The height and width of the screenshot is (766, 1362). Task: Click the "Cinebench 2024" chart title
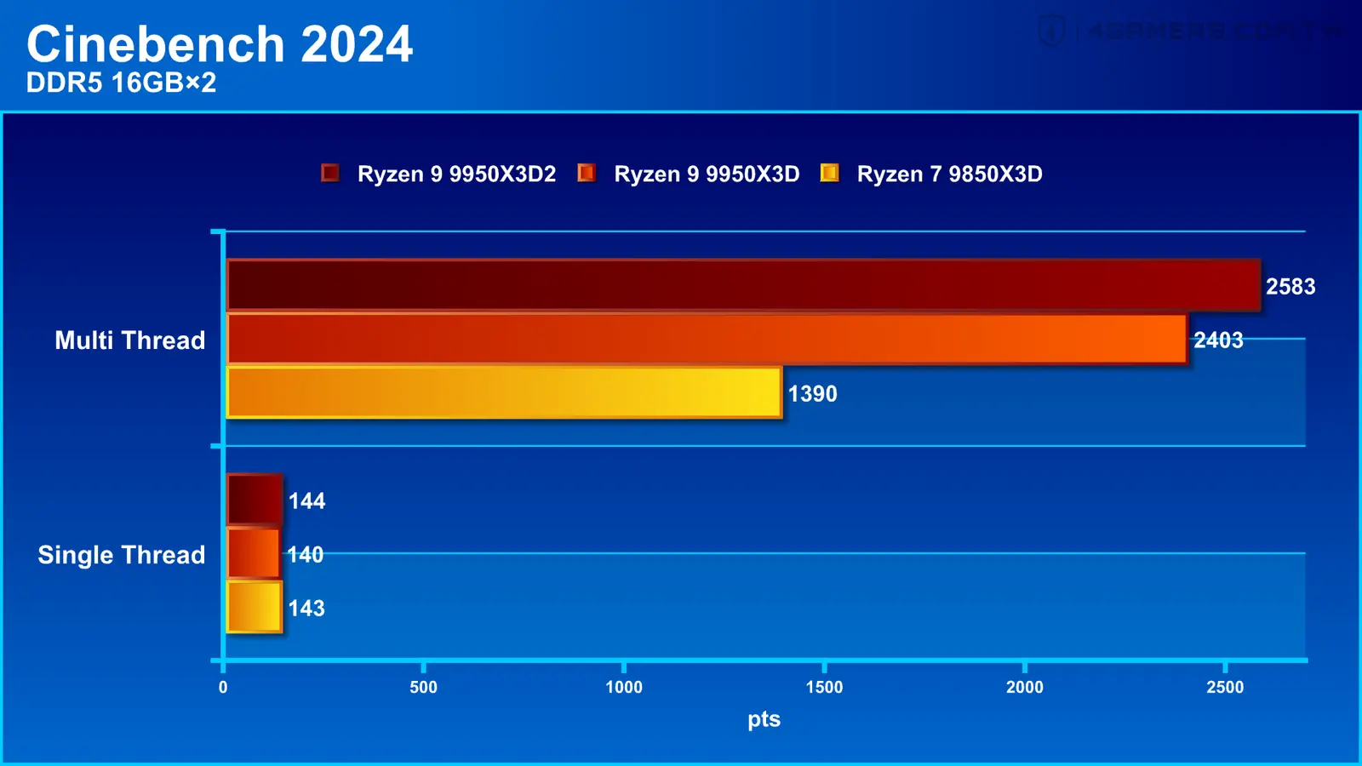point(220,43)
